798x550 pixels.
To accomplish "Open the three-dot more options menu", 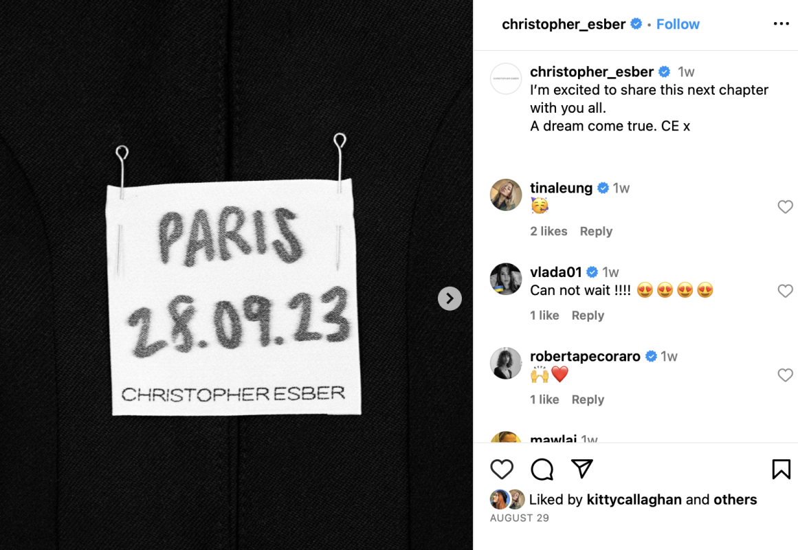I will coord(781,24).
